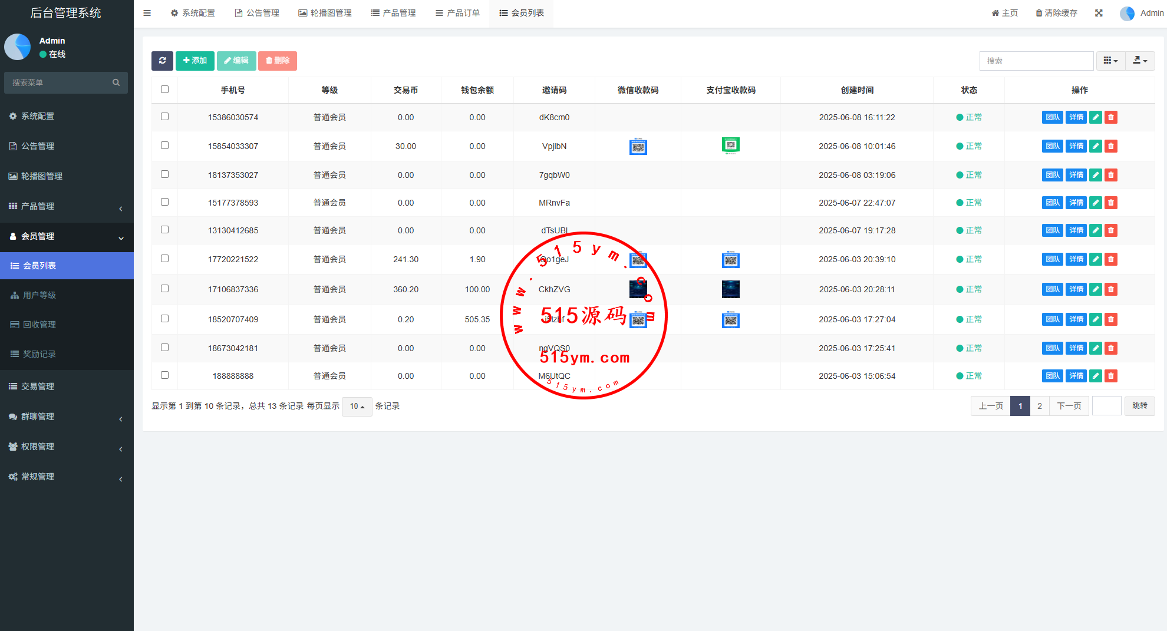1167x631 pixels.
Task: Open 用户等级 in the sidebar menu
Action: click(39, 295)
